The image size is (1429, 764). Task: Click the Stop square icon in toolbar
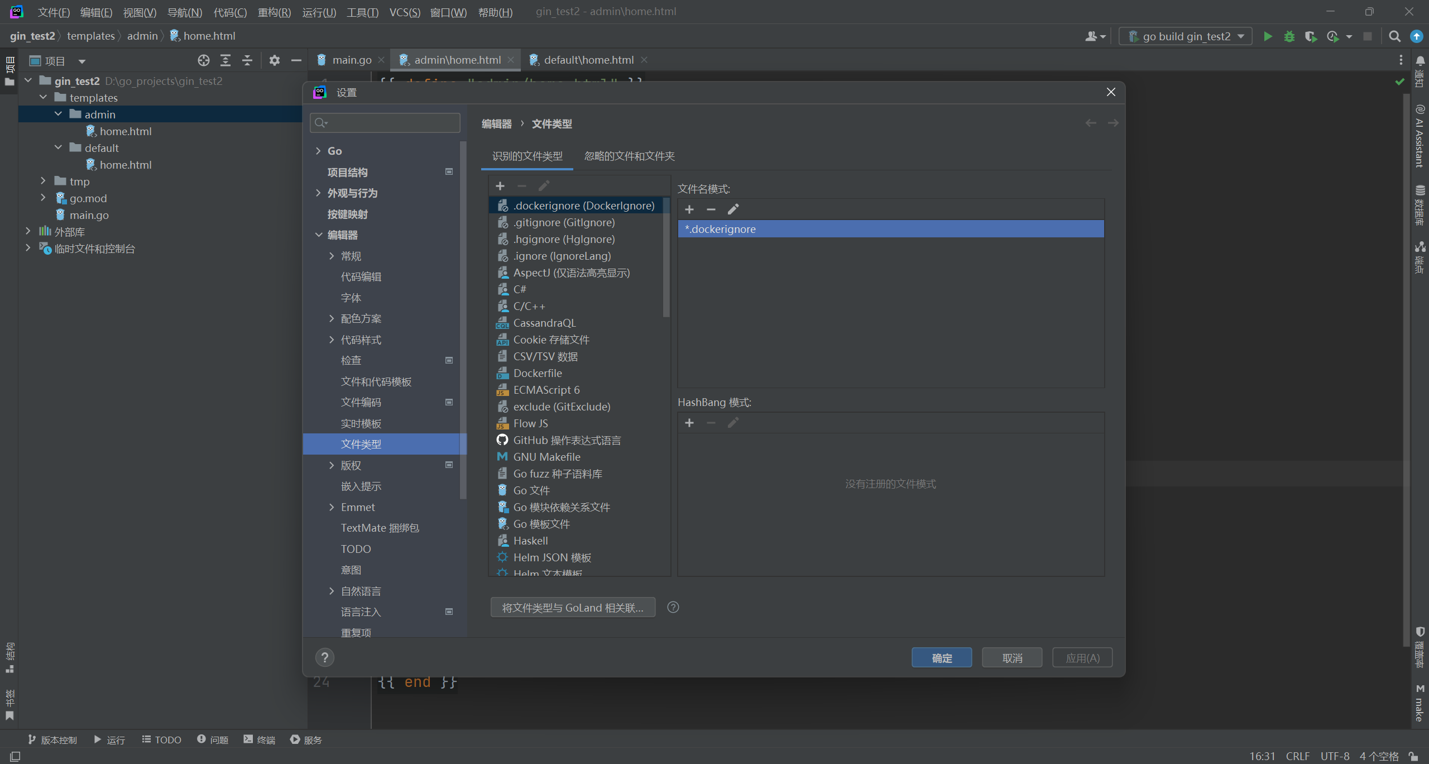(1368, 36)
